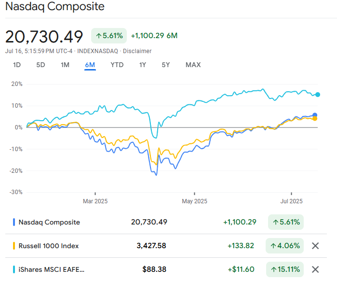The image size is (337, 281).
Task: Click the May 2025 axis label
Action: click(194, 201)
